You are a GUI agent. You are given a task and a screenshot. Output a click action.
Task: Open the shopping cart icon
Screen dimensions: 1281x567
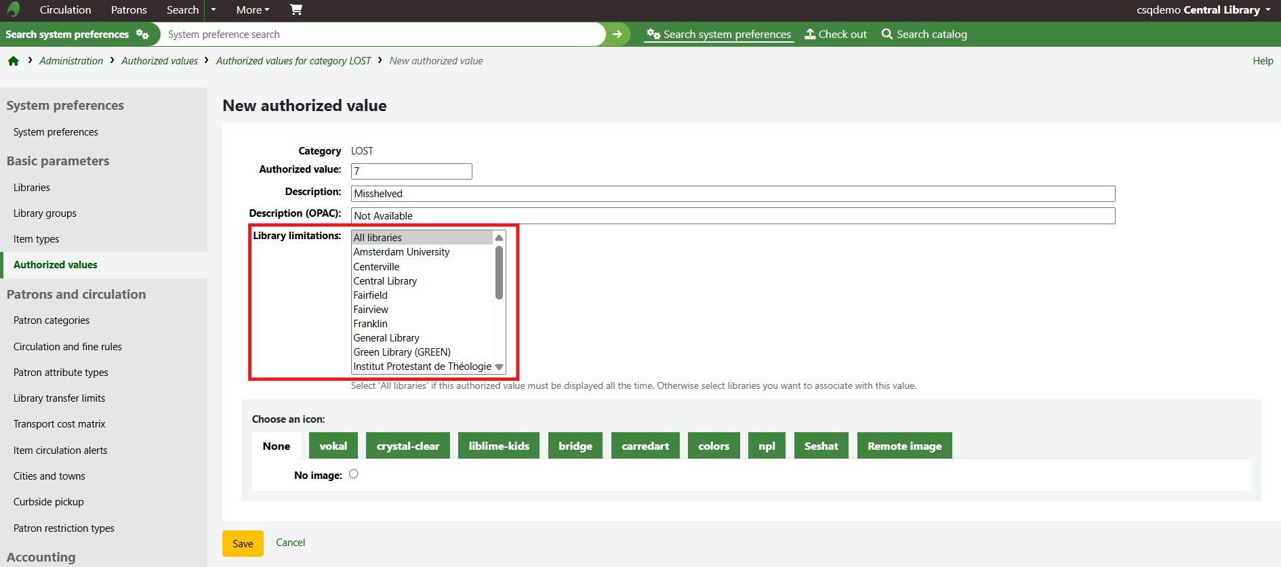(x=296, y=9)
